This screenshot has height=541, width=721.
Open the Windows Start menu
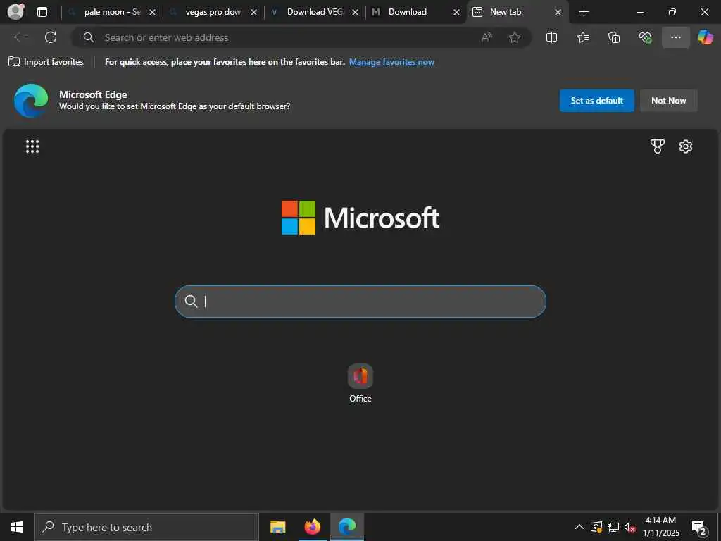(x=17, y=527)
